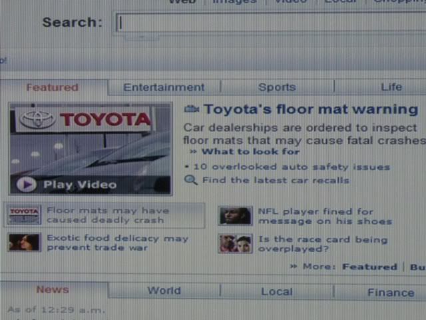The image size is (426, 320).
Task: Open the Local news tab
Action: pyautogui.click(x=277, y=292)
